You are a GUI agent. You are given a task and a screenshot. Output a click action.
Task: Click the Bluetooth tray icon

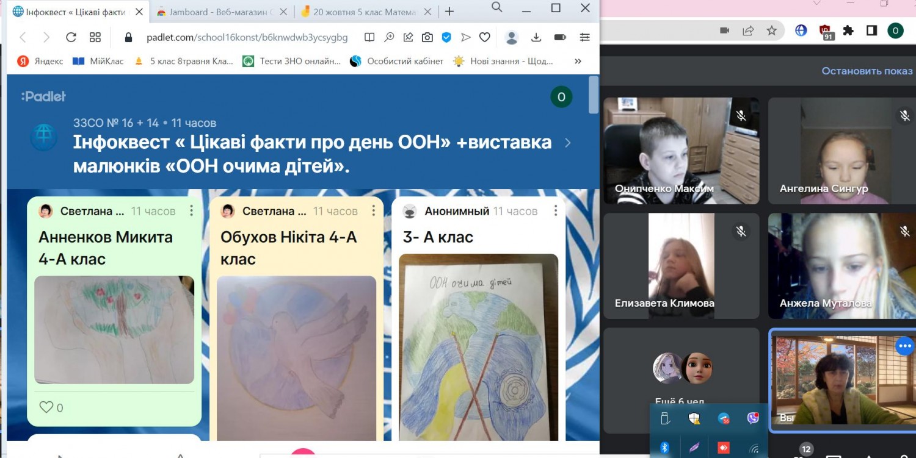click(x=665, y=448)
